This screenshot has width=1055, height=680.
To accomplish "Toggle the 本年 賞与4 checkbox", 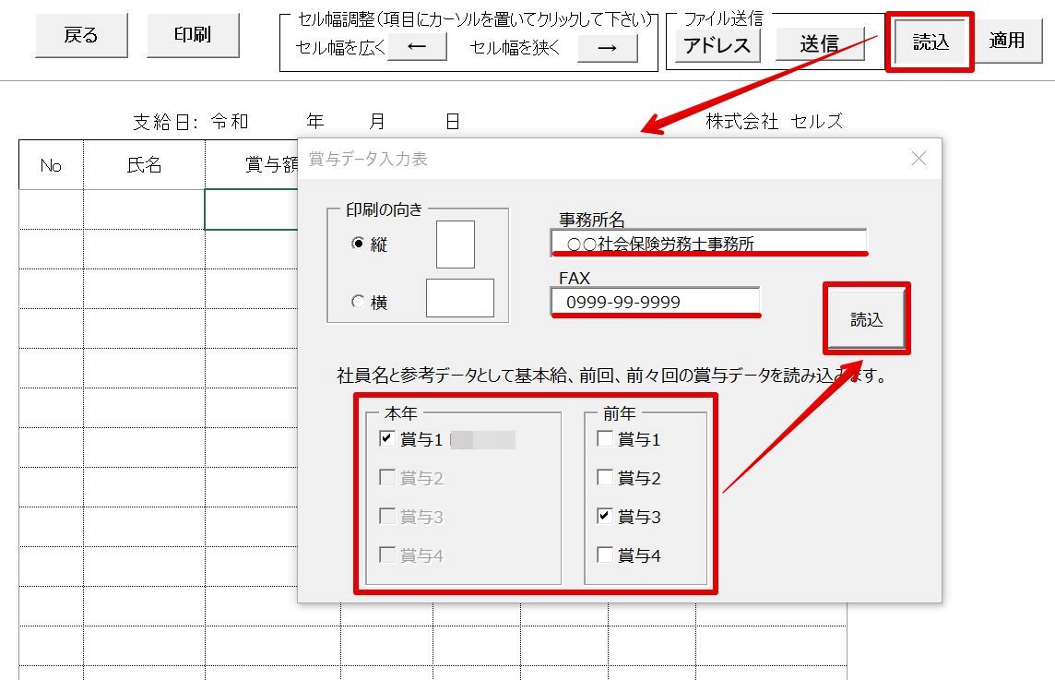I will pyautogui.click(x=387, y=555).
